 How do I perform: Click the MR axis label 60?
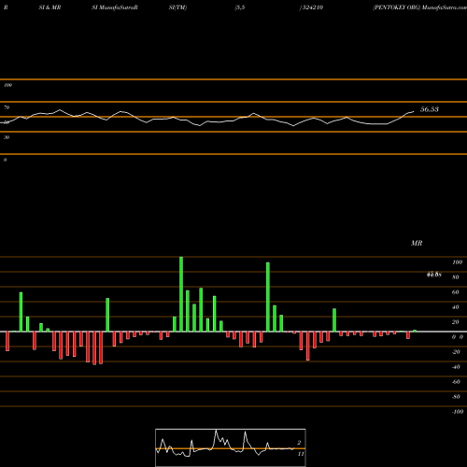point(456,292)
